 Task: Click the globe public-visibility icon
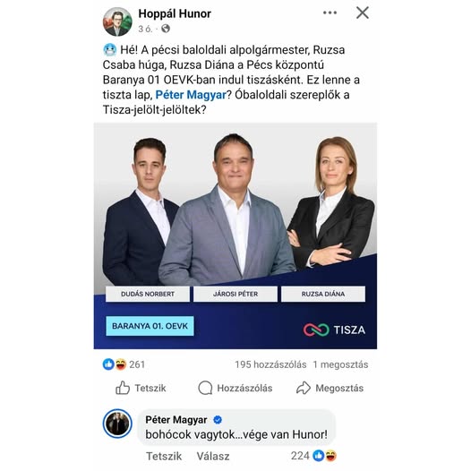coord(166,29)
